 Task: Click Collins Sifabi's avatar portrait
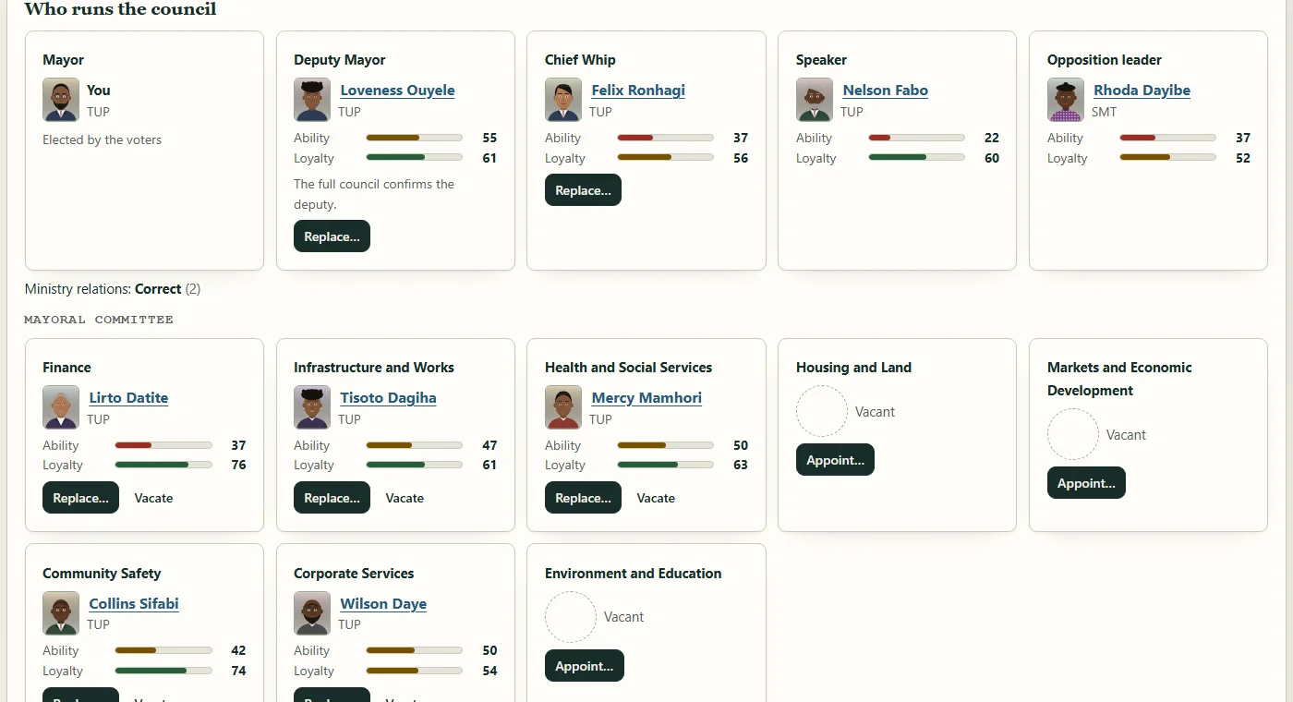(61, 613)
